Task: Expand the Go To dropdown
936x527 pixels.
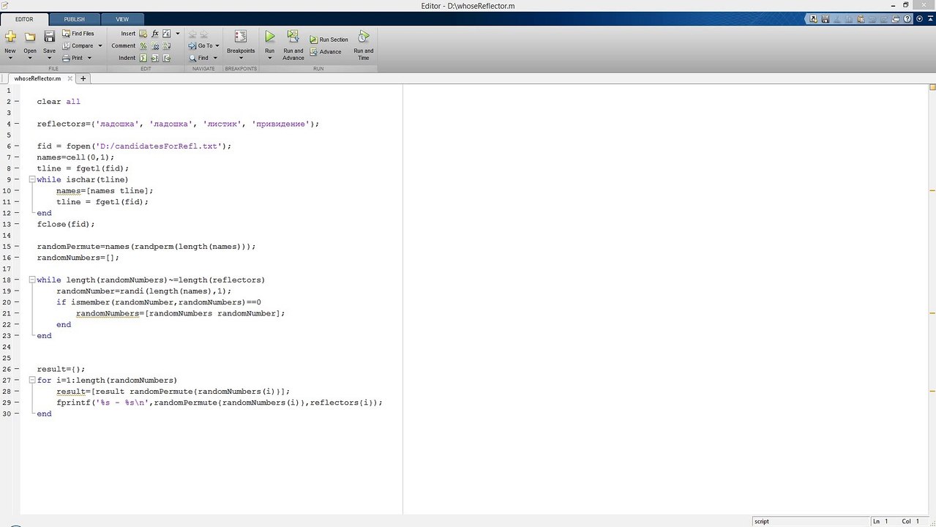Action: click(x=217, y=46)
